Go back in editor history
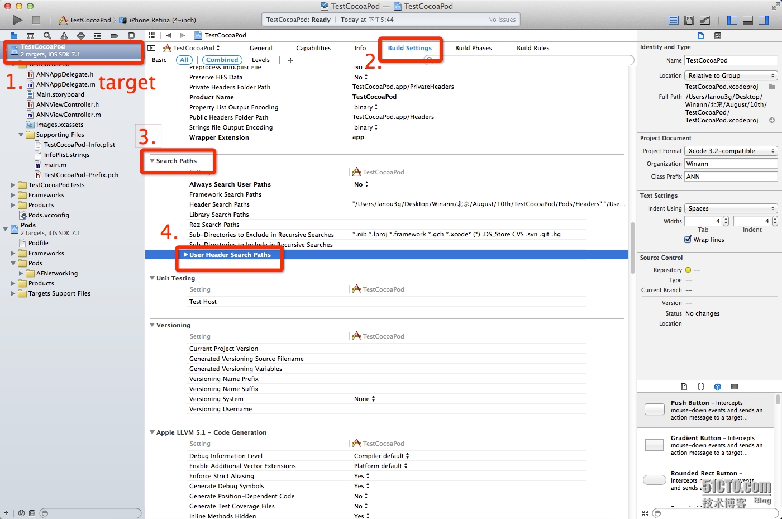This screenshot has width=782, height=519. [168, 35]
